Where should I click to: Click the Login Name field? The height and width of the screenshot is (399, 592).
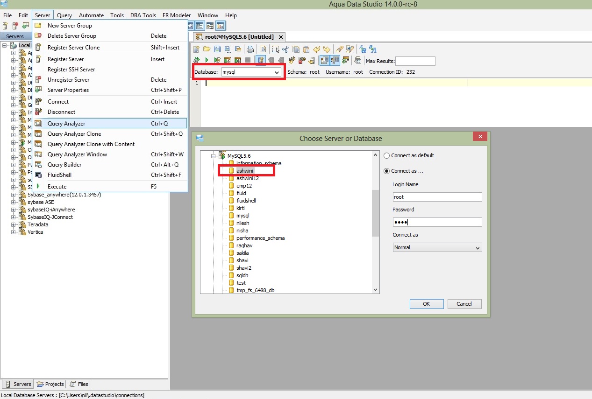pyautogui.click(x=437, y=197)
